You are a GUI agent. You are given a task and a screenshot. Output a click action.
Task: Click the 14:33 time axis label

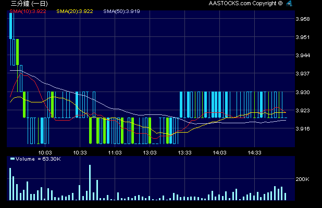point(254,153)
